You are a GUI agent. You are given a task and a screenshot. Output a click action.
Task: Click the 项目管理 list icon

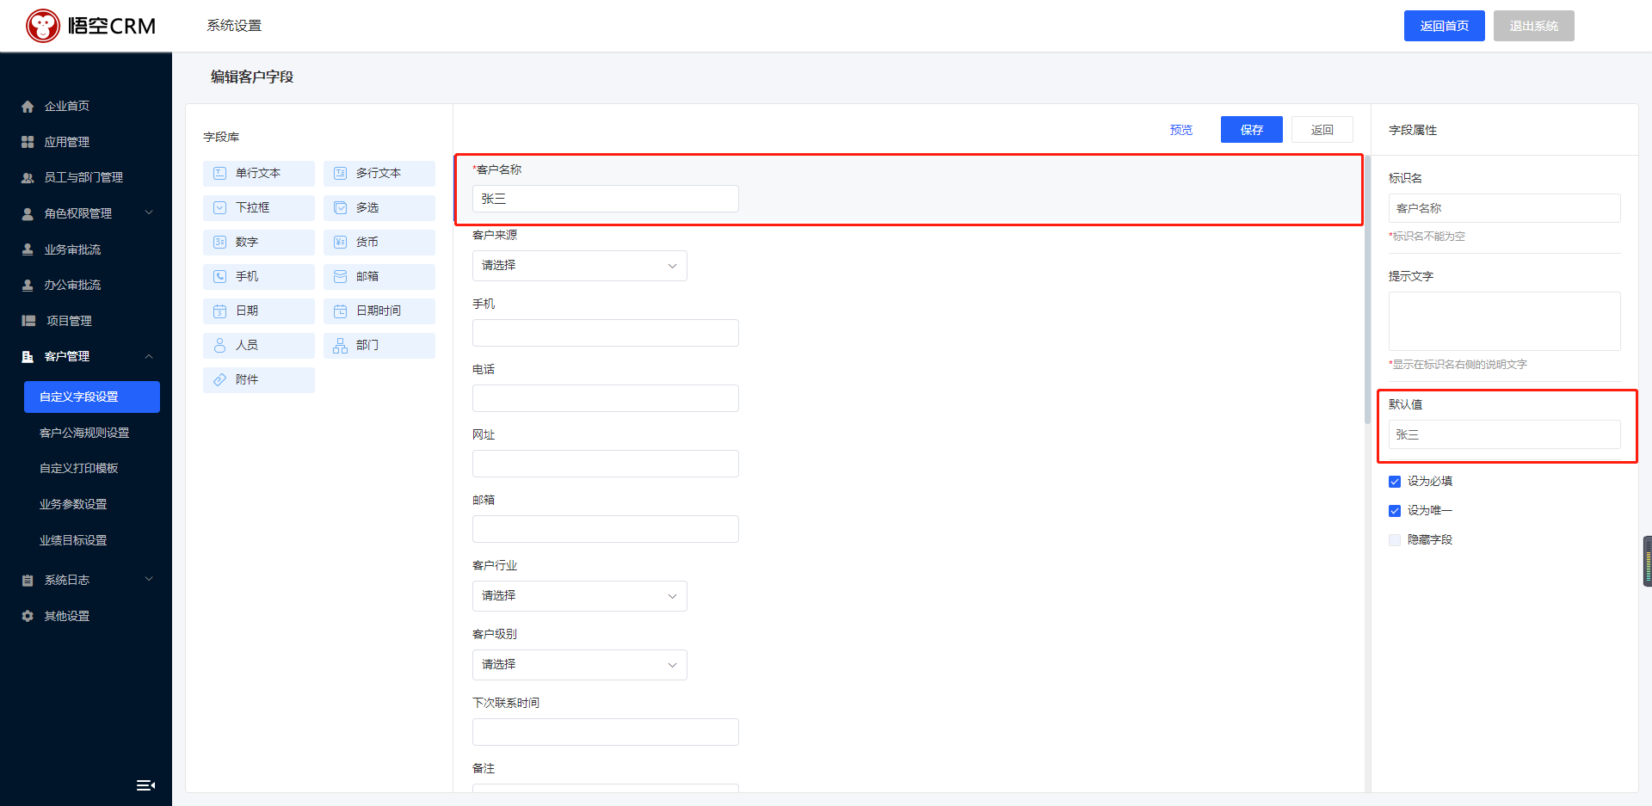point(28,321)
